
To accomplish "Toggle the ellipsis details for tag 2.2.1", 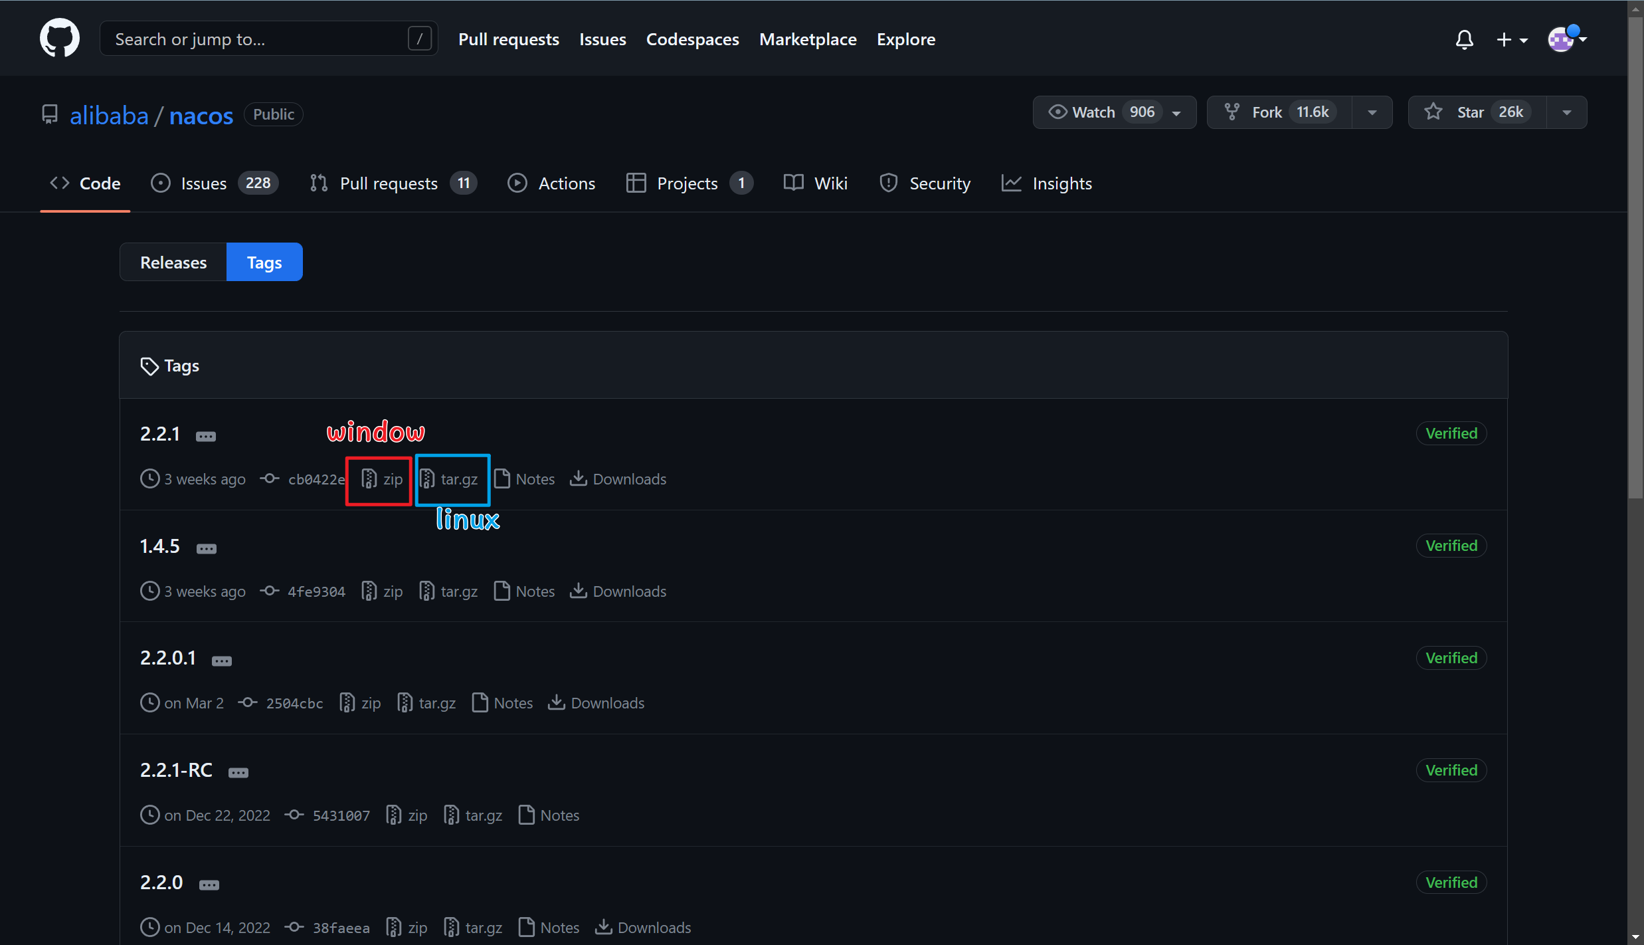I will [205, 436].
